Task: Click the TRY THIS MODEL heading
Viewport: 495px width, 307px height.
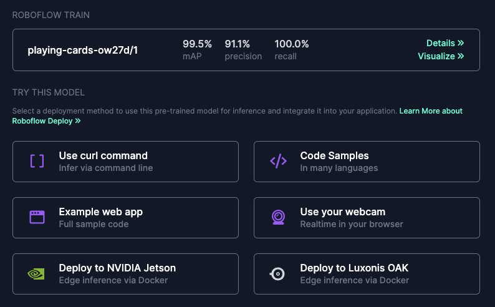Action: [x=48, y=92]
